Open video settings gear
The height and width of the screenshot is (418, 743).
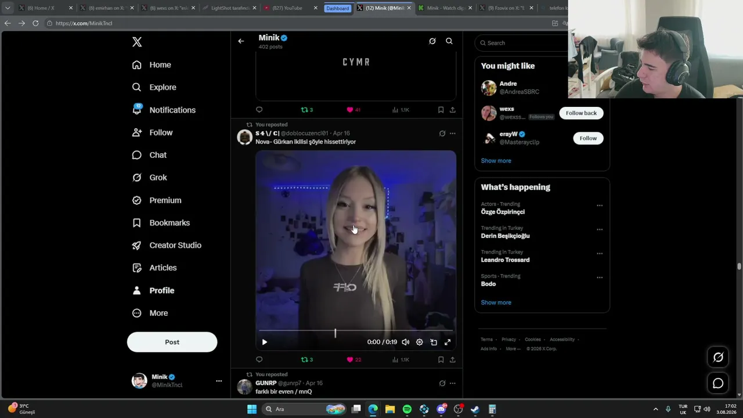click(420, 343)
